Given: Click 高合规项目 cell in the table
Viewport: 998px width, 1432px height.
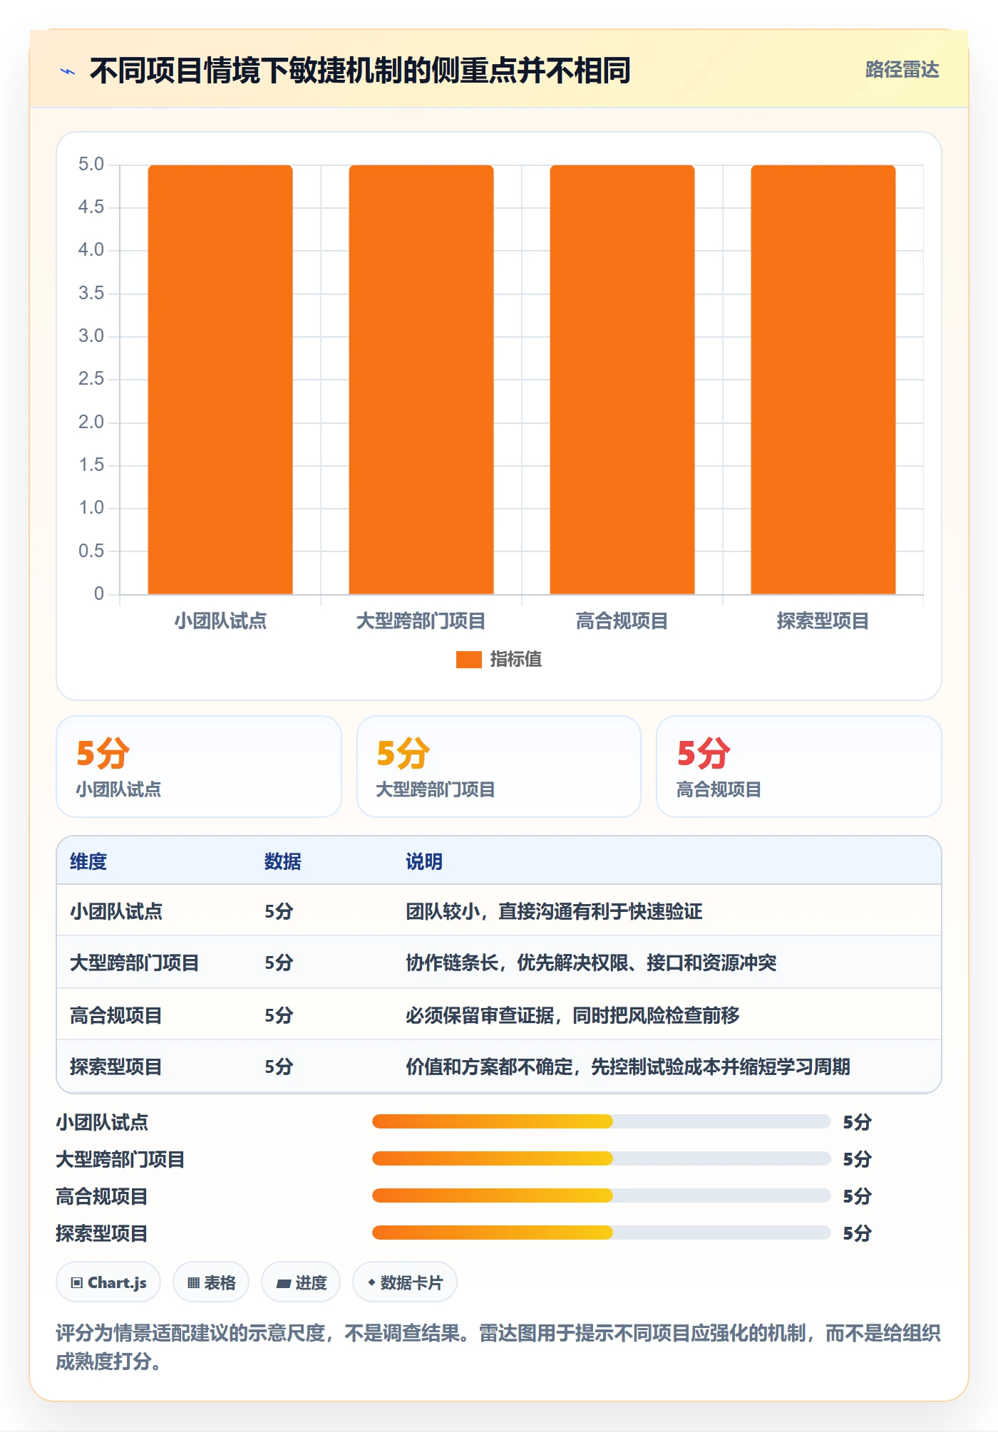Looking at the screenshot, I should pos(116,1015).
